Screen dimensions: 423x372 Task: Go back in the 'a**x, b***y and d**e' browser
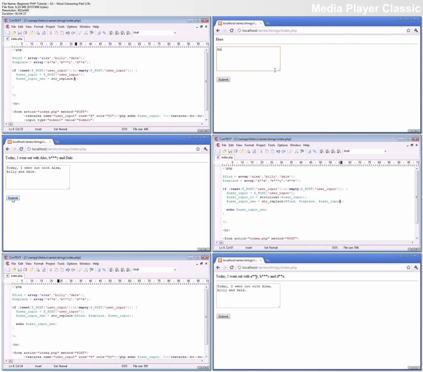(218, 268)
